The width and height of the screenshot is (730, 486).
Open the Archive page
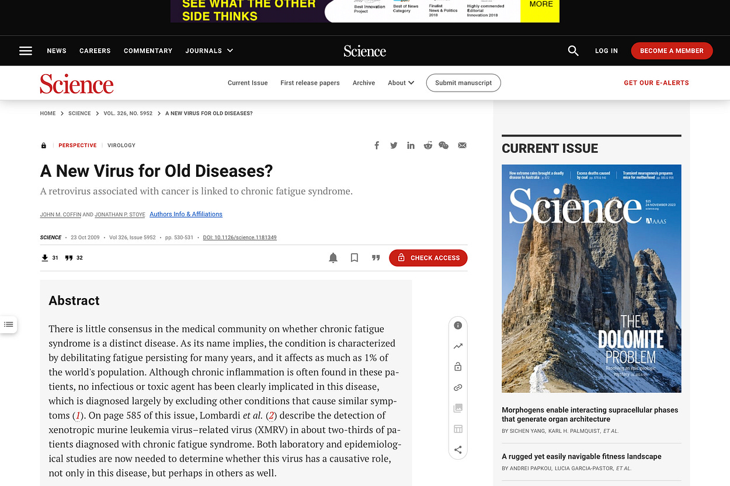click(364, 83)
